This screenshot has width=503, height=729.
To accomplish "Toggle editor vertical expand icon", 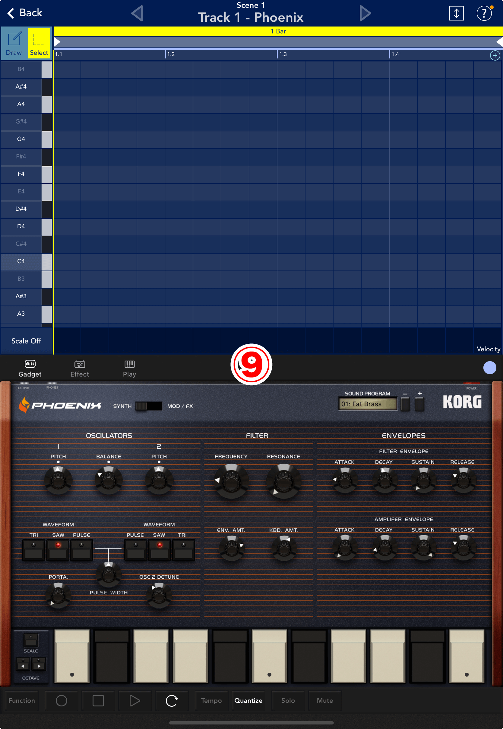I will 456,13.
